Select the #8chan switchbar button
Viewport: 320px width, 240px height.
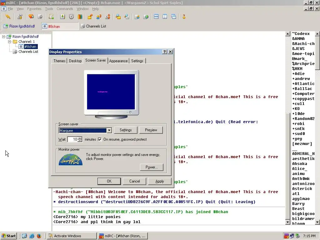[x=60, y=26]
